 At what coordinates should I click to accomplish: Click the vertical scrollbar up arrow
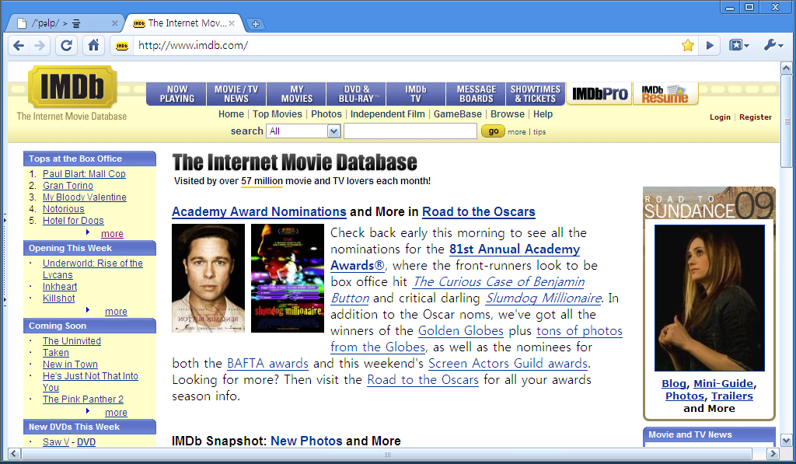tap(786, 68)
